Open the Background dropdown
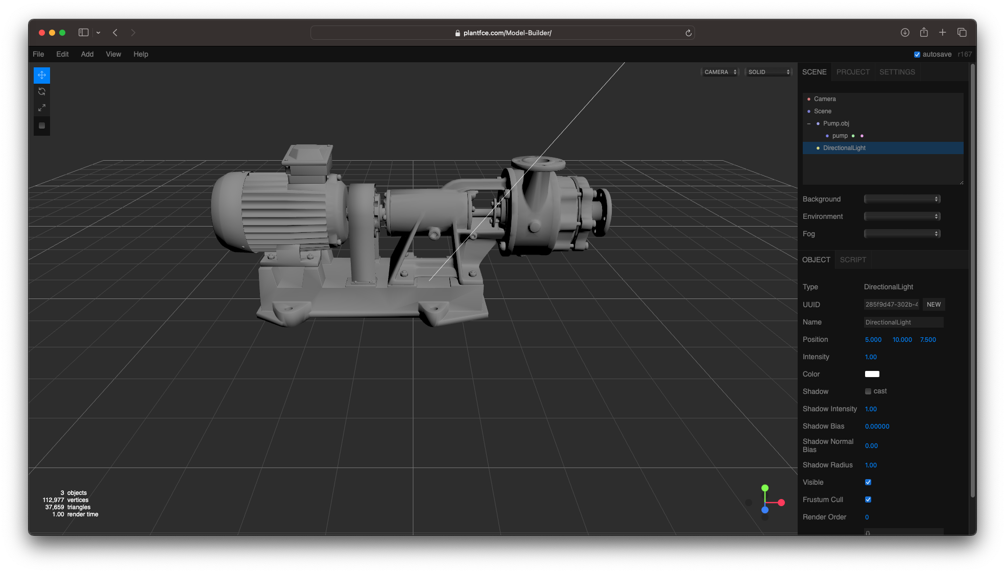The image size is (1005, 573). click(902, 199)
